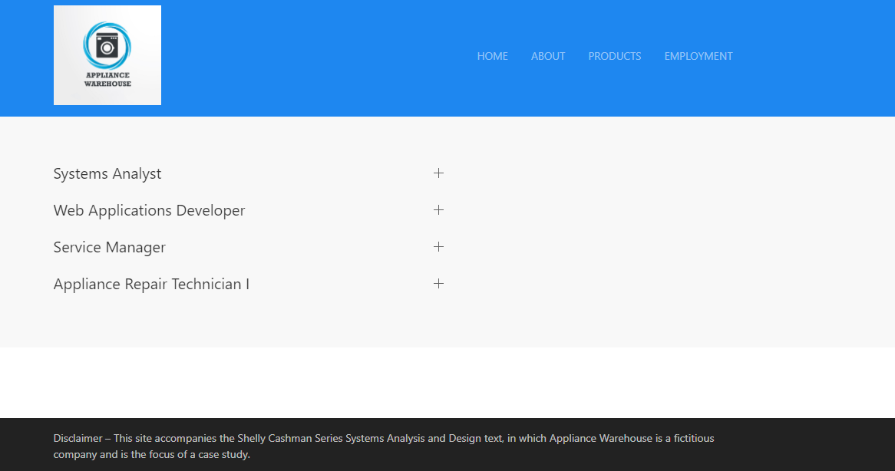Click the plus icon for Appliance Repair Technician I
Viewport: 895px width, 471px height.
pyautogui.click(x=438, y=283)
